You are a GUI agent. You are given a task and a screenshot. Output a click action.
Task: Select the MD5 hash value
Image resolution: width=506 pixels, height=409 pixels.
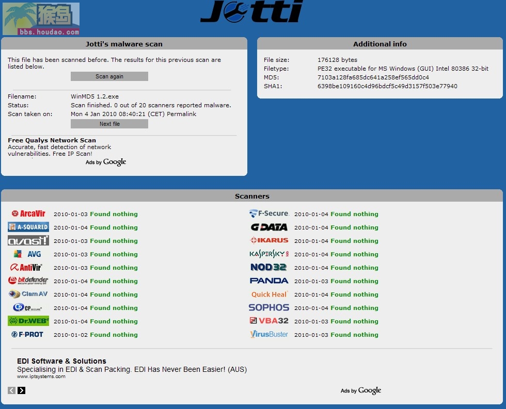(373, 77)
